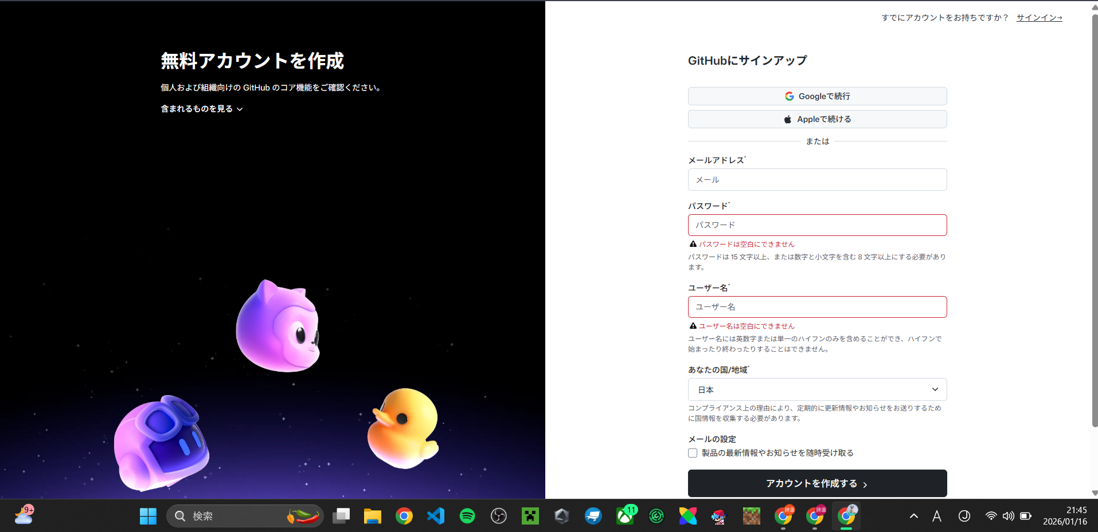Show hidden system tray icons
1098x532 pixels.
914,515
